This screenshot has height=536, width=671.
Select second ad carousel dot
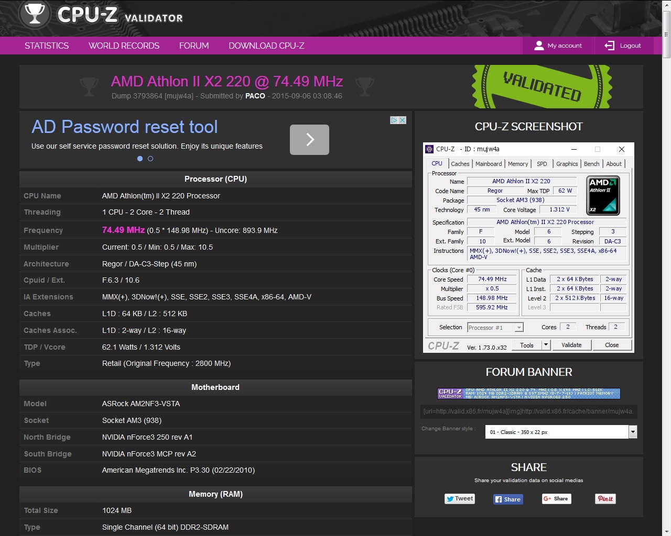[150, 159]
